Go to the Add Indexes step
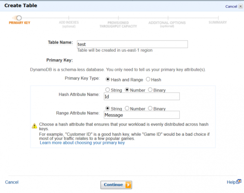Viewport: 244px width, 193px height. 69,24
